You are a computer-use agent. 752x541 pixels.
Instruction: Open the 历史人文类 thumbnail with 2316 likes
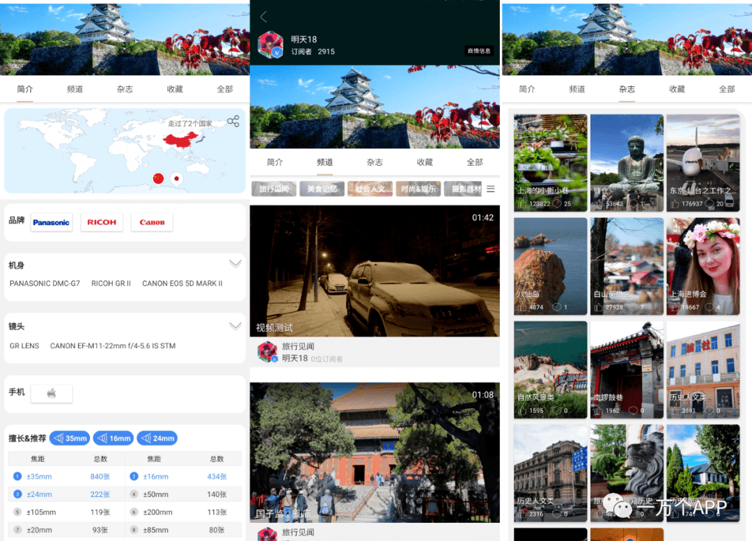[x=551, y=473]
